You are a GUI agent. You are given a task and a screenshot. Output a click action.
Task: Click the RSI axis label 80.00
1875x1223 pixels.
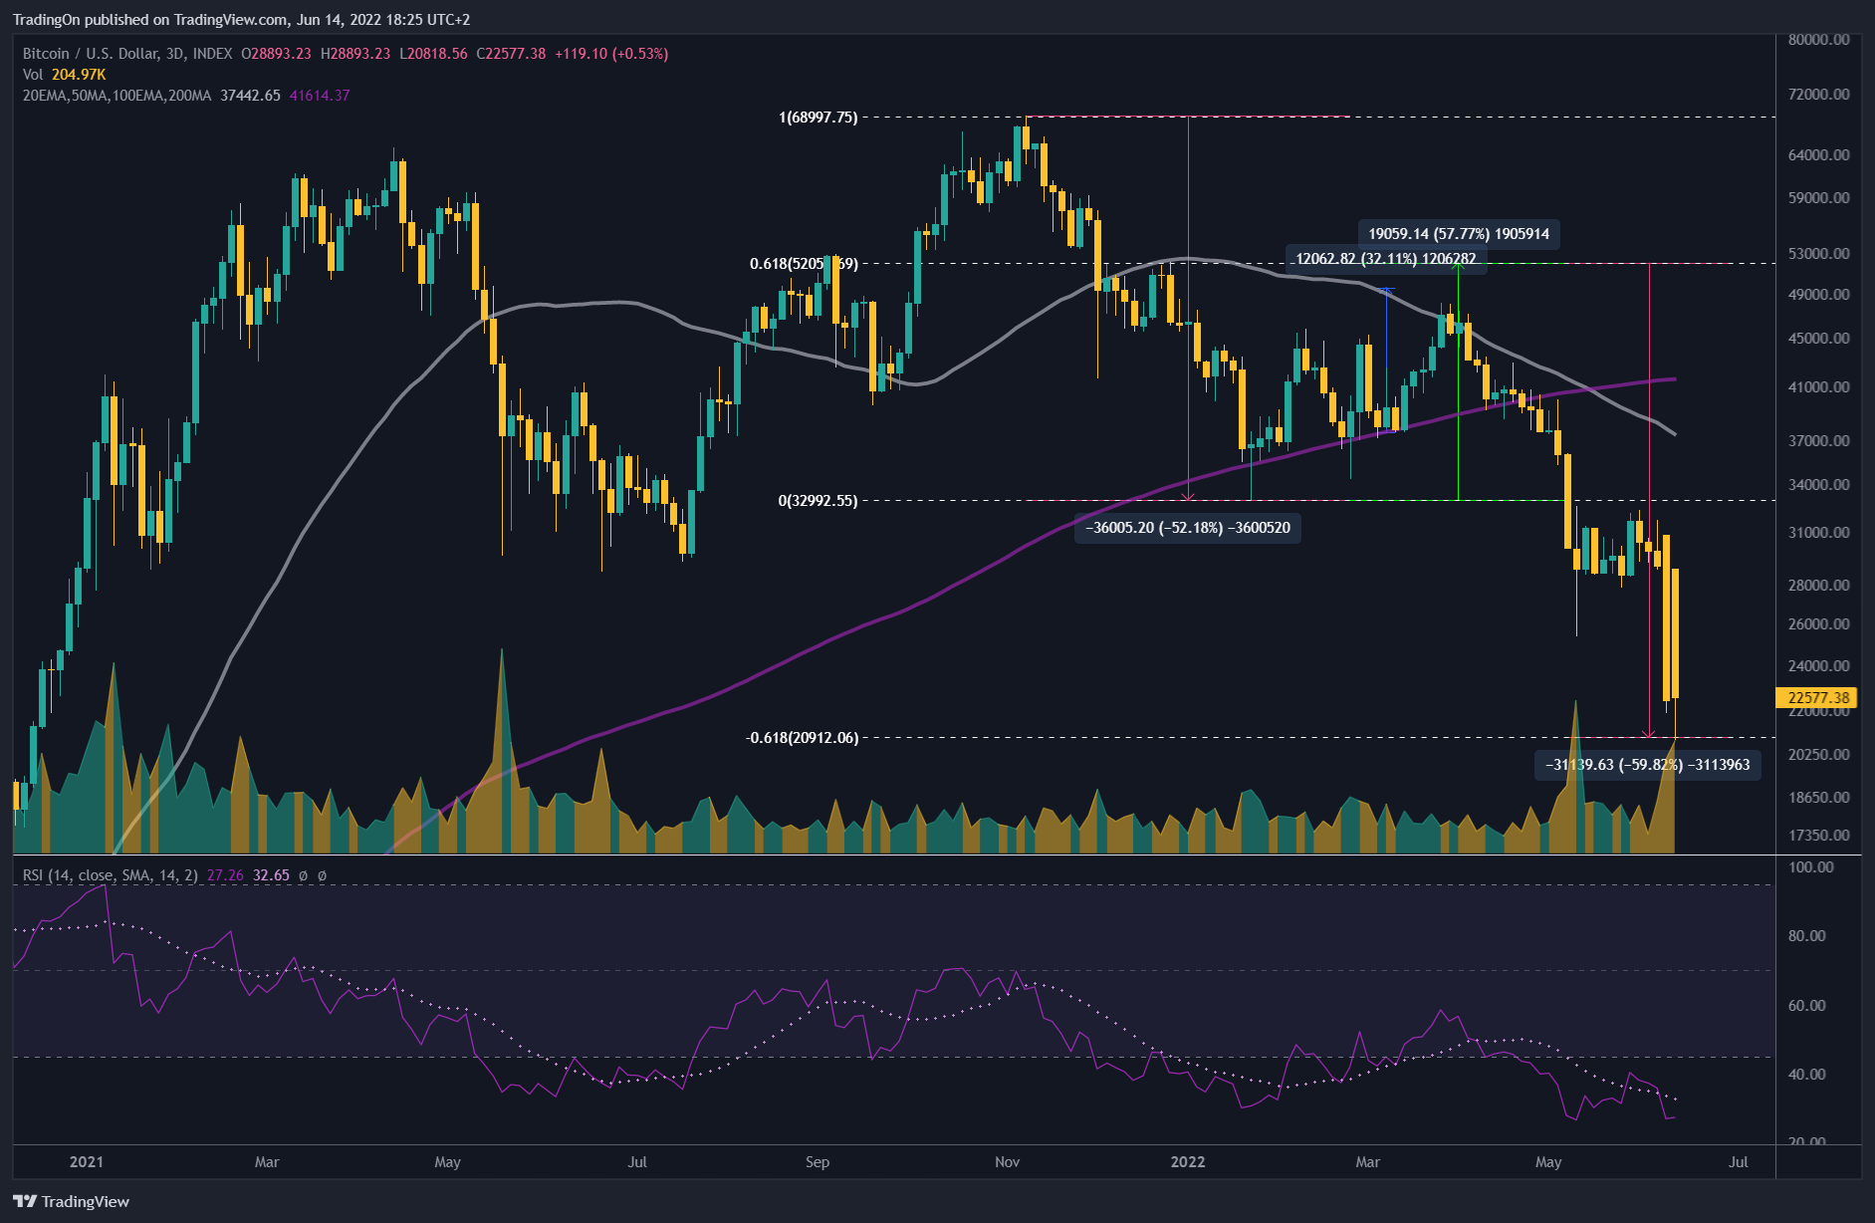(1807, 936)
